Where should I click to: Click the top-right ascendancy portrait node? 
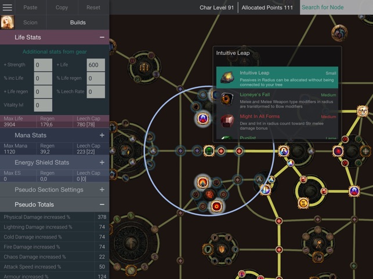coord(339,33)
